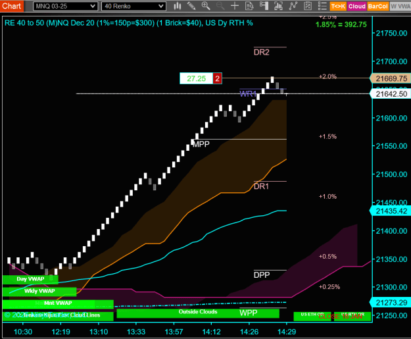
Task: Open the chart Properties list icon
Action: click(322, 6)
